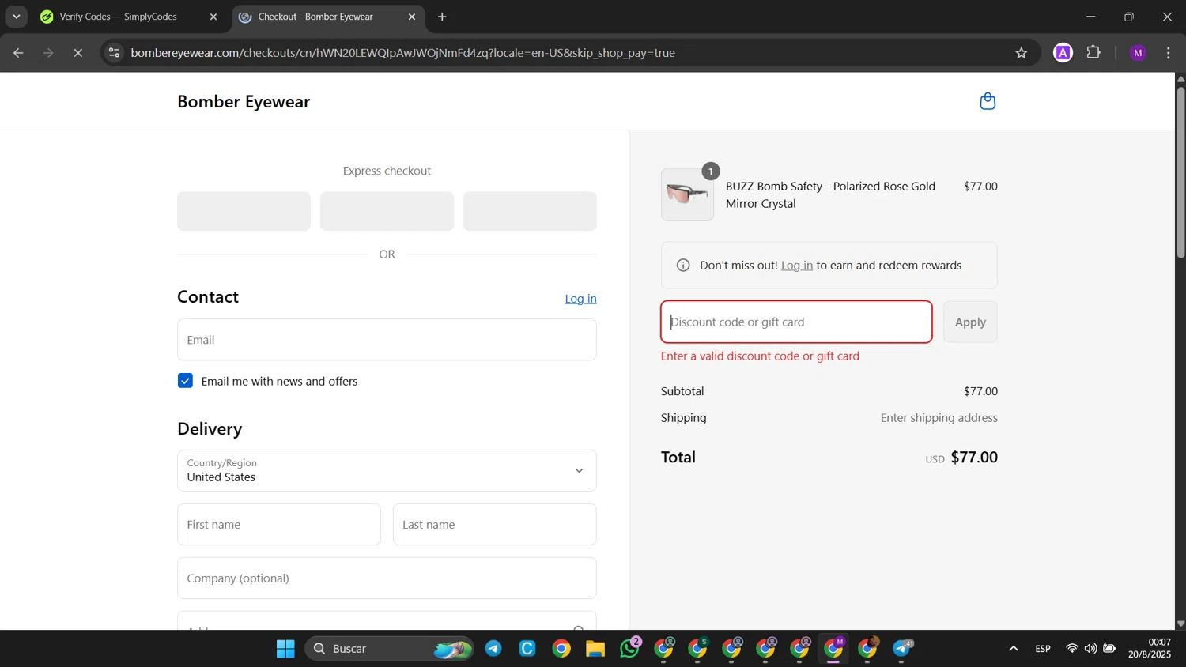
Task: Click the info icon beside Don't miss out
Action: pos(683,266)
